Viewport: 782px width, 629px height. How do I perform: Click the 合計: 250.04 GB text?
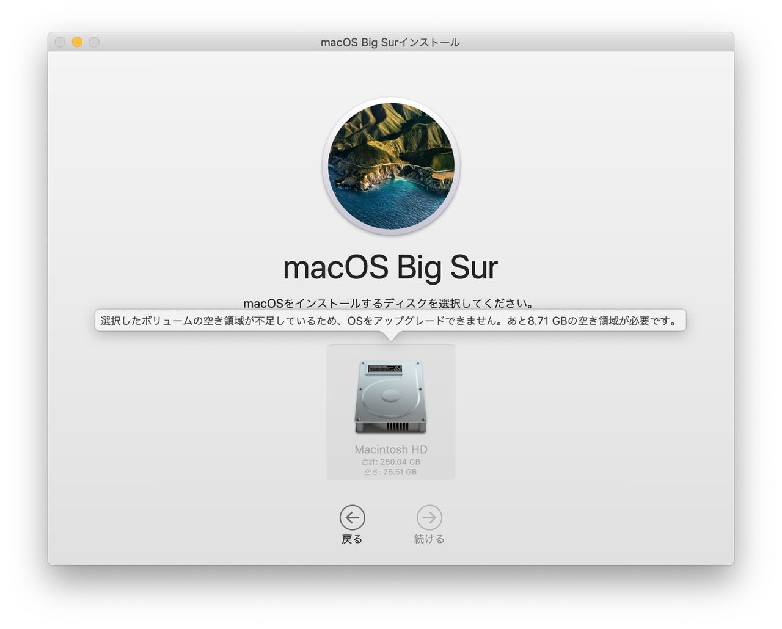(x=391, y=462)
